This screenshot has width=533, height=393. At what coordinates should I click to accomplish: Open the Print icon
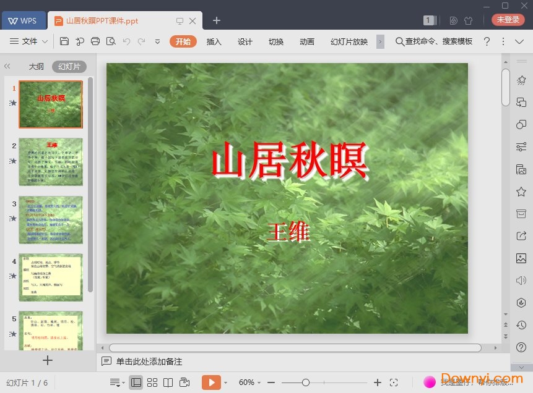[x=95, y=41]
